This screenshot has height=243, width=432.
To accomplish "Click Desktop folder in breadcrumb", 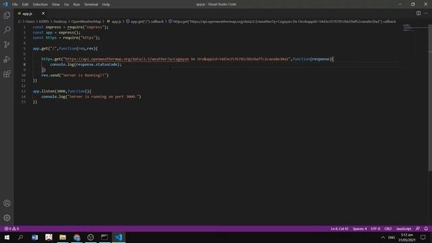I will pos(60,22).
